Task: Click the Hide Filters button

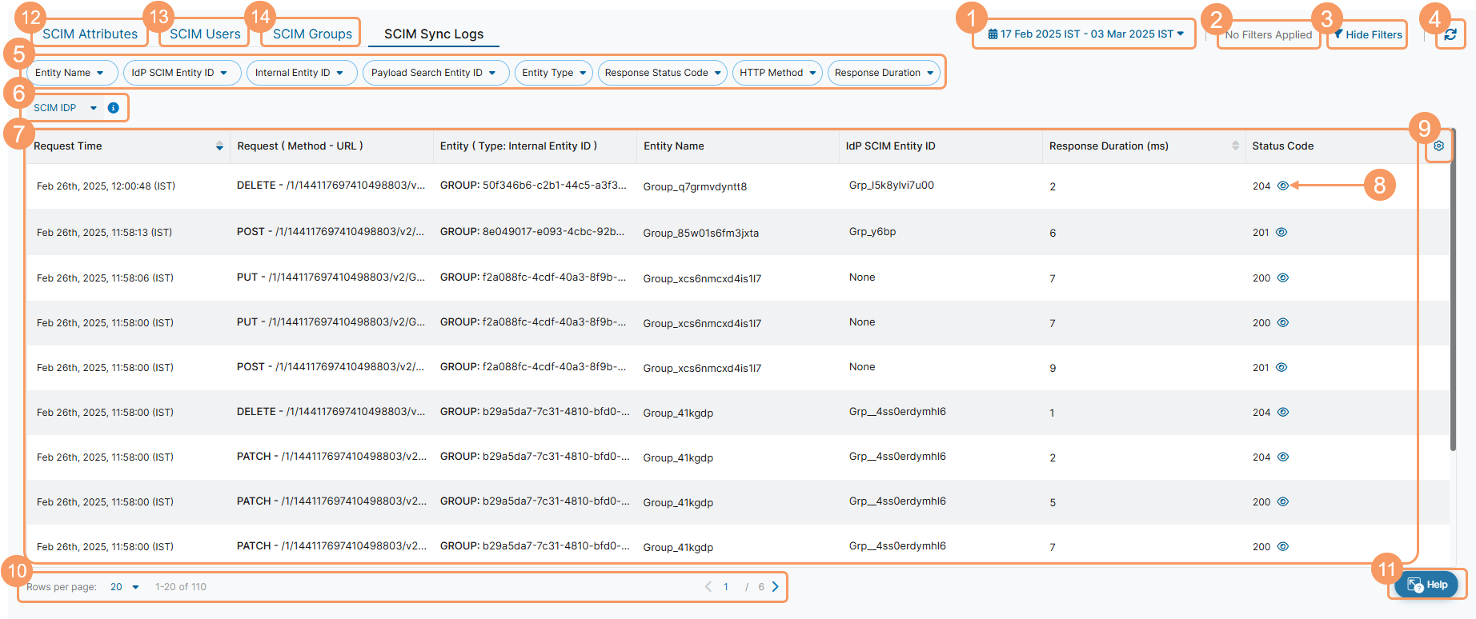Action: pyautogui.click(x=1367, y=34)
